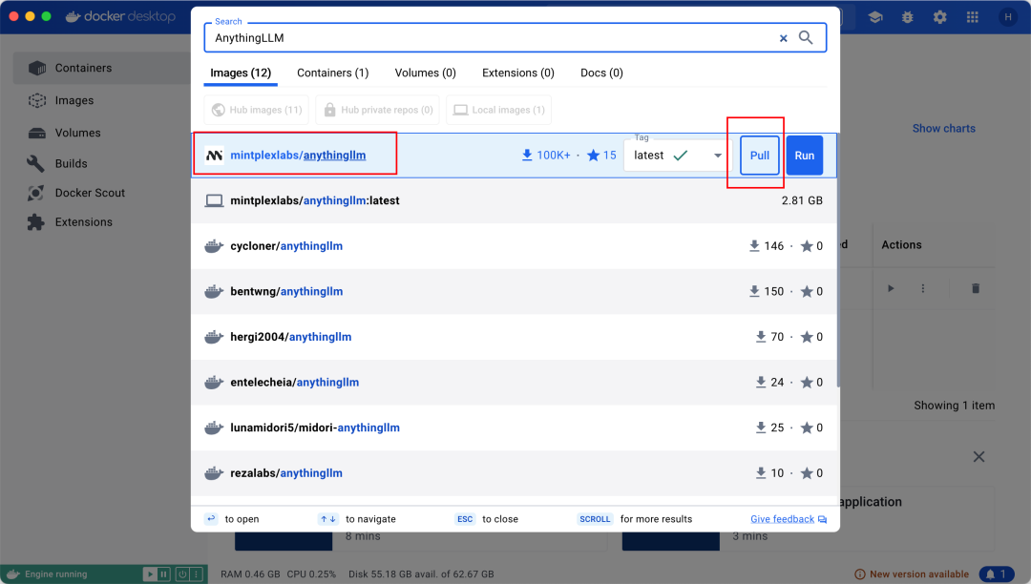Open Builds in the sidebar

71,163
